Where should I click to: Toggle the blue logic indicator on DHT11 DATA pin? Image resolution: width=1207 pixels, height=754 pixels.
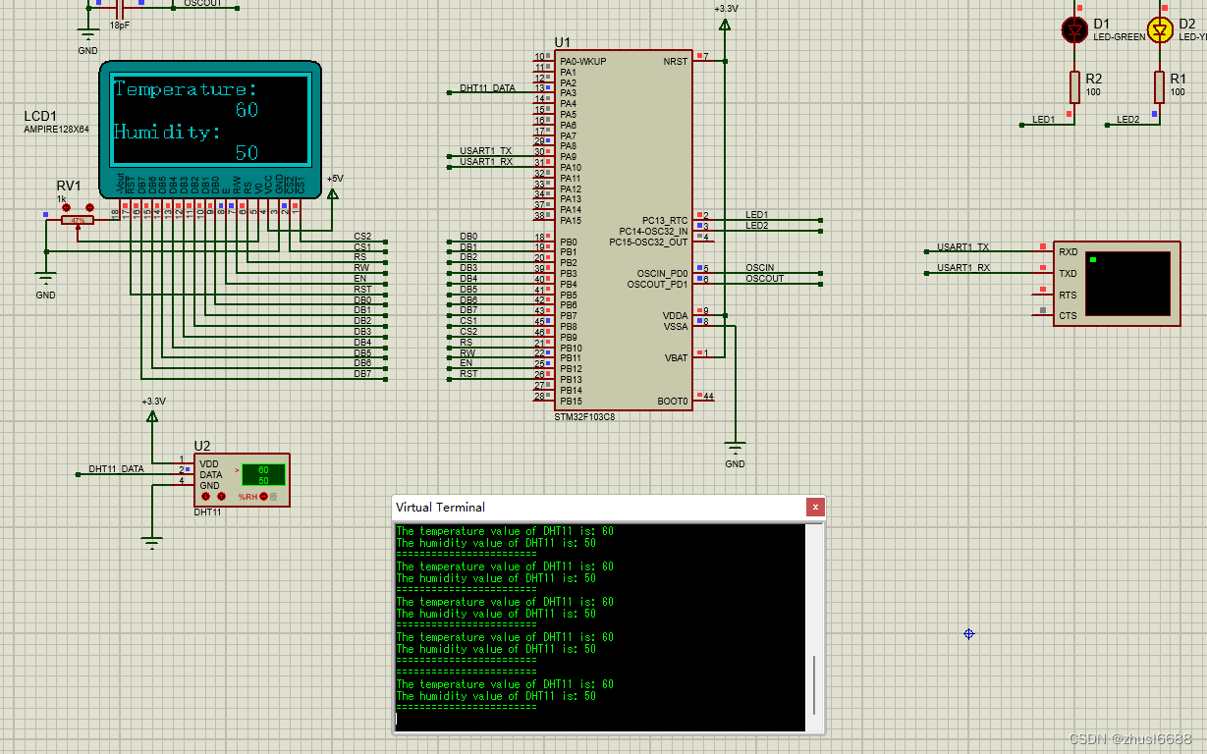[x=186, y=468]
